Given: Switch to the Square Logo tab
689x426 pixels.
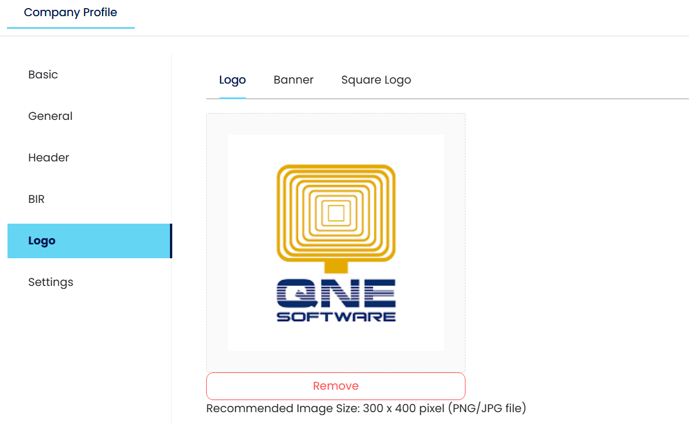Looking at the screenshot, I should click(376, 80).
